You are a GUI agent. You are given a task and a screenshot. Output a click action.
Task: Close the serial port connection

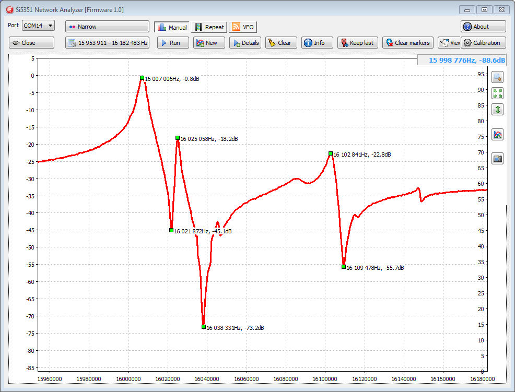31,43
